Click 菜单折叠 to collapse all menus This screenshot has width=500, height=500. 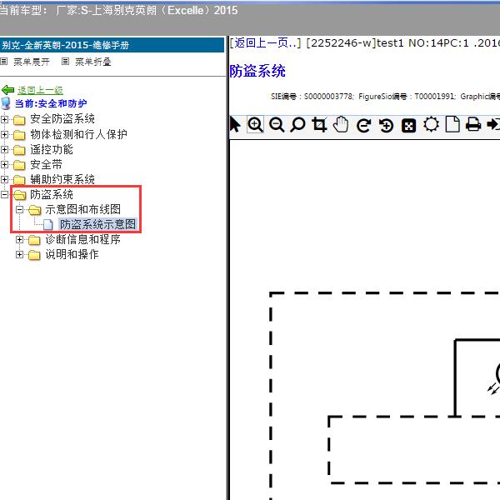pyautogui.click(x=92, y=62)
